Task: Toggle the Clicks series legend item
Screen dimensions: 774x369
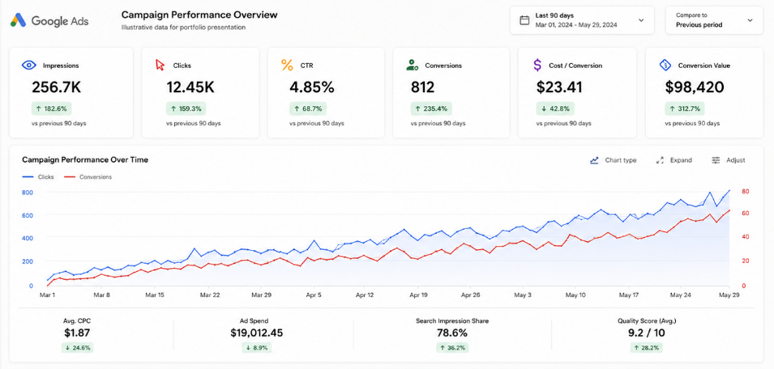Action: coord(38,177)
